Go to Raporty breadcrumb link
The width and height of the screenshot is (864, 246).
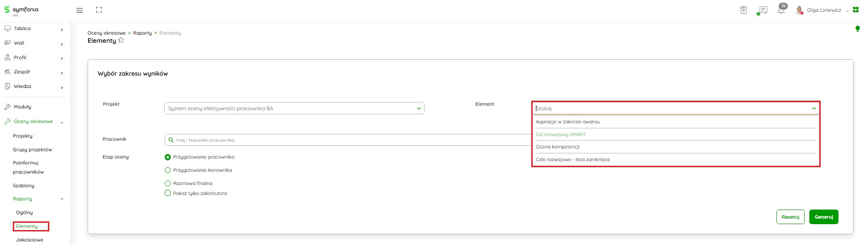[x=142, y=33]
